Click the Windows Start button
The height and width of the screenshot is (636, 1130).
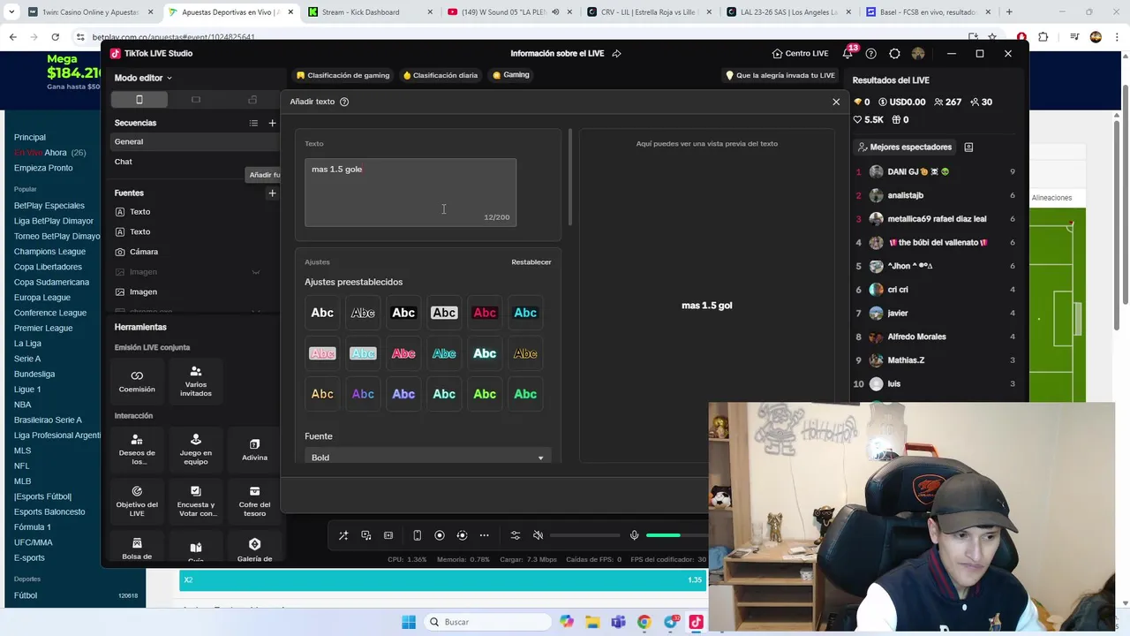coord(408,622)
